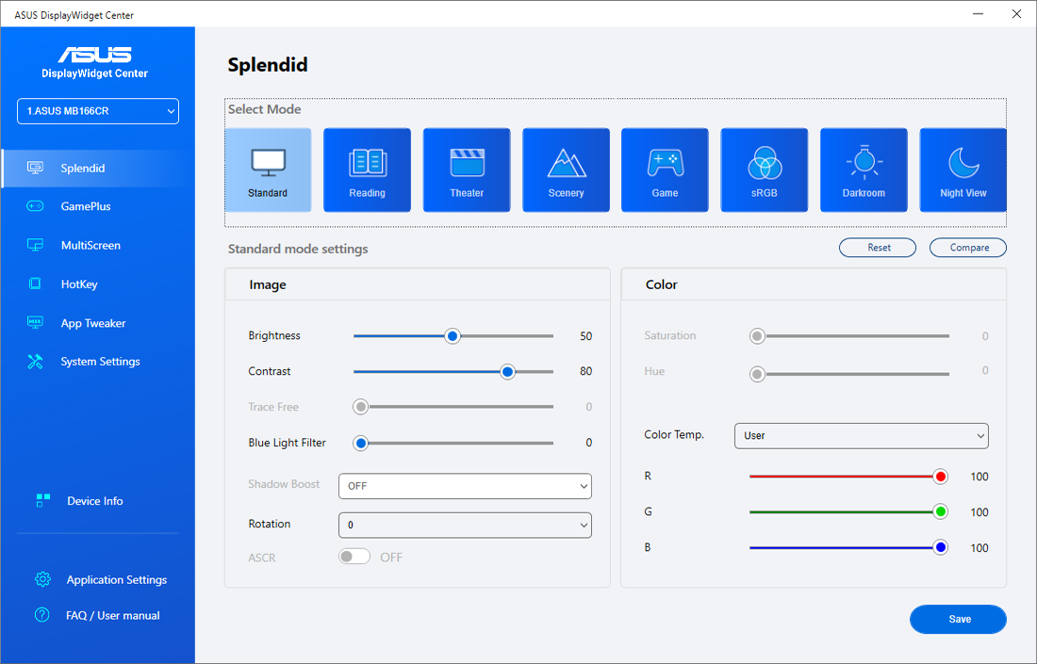Select the Reading mode tile

click(367, 170)
